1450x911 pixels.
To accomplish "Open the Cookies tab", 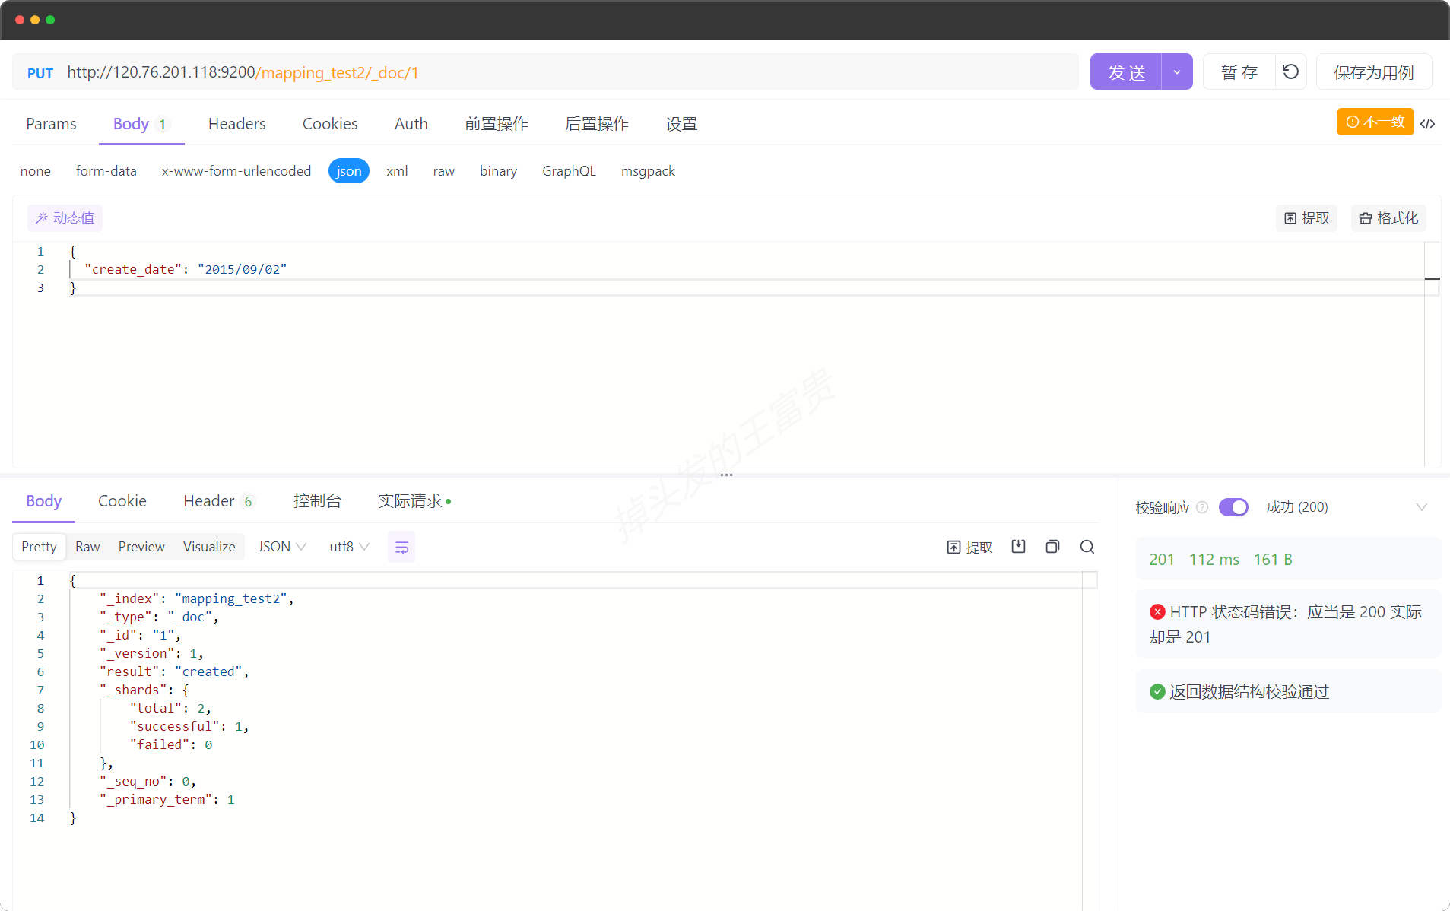I will point(330,124).
